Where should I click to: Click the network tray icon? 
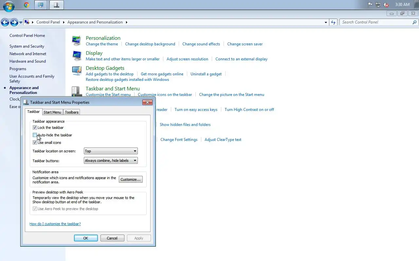(x=378, y=5)
